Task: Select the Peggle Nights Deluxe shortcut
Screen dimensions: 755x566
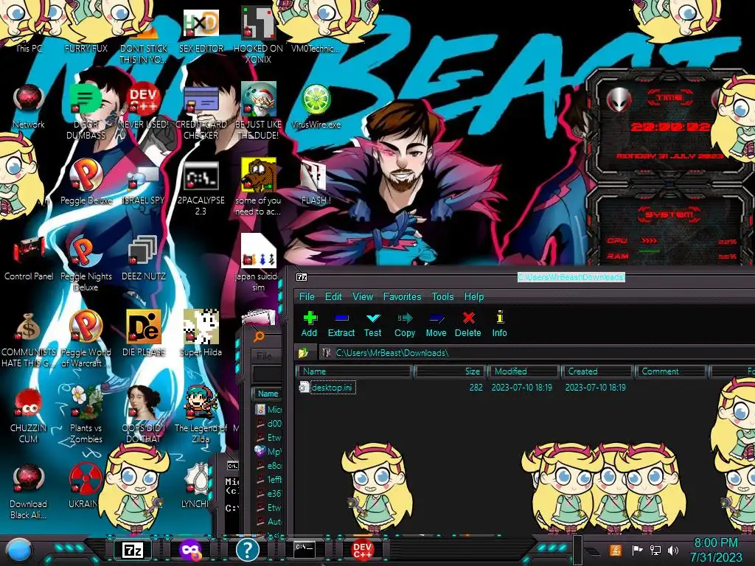Action: (x=86, y=264)
